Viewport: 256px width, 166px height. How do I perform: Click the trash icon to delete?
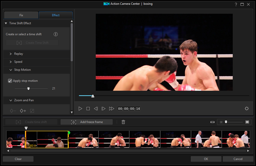click(x=123, y=122)
